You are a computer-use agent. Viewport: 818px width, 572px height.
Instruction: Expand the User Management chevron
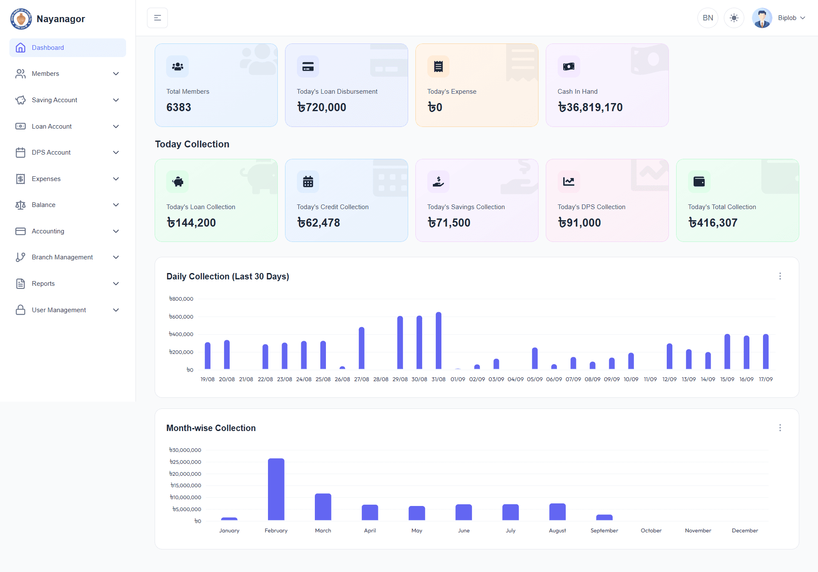pyautogui.click(x=116, y=310)
